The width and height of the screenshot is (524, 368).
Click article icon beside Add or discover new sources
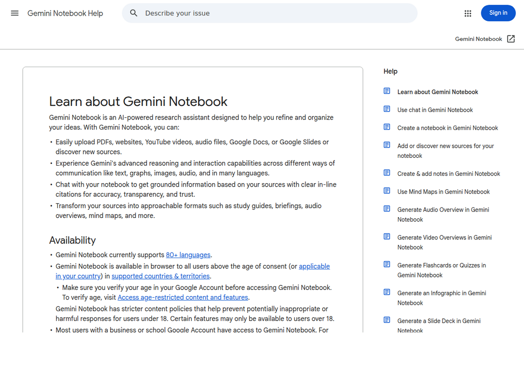coord(387,145)
